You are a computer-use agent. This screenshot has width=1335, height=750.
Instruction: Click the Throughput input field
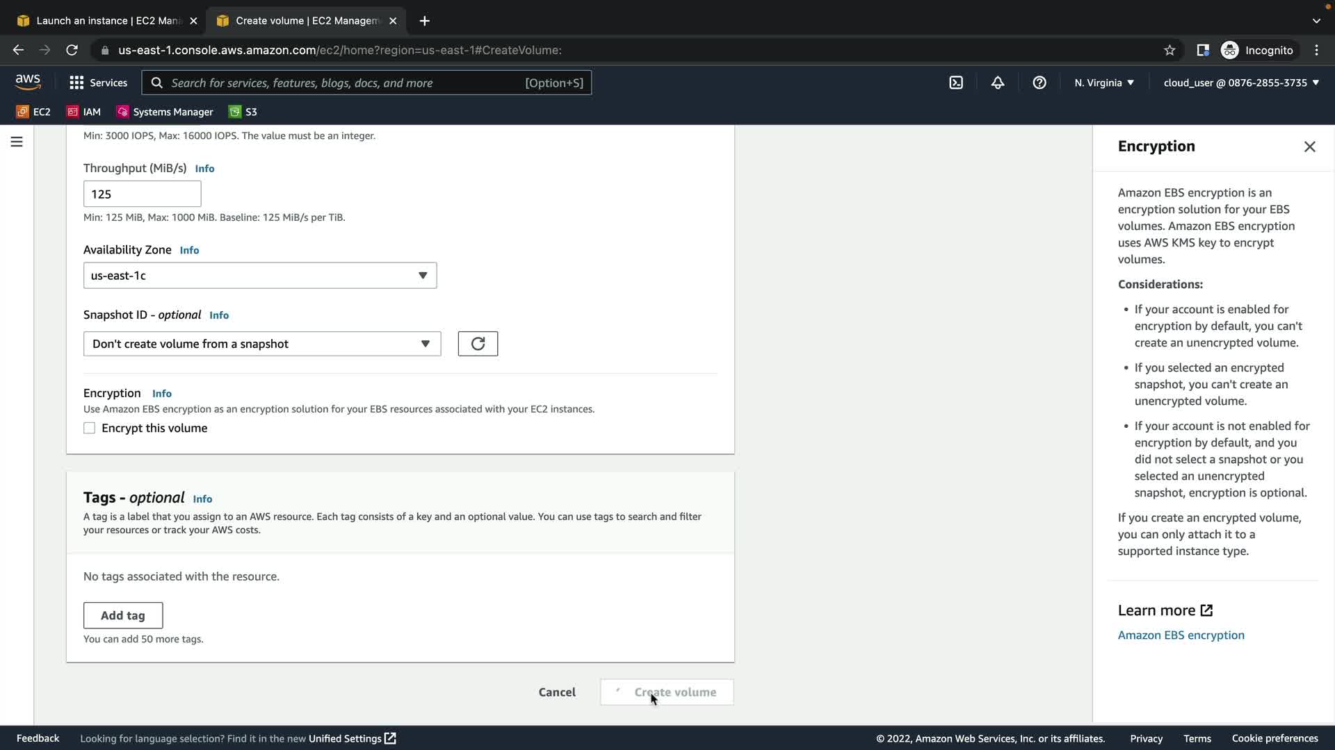[x=142, y=194]
